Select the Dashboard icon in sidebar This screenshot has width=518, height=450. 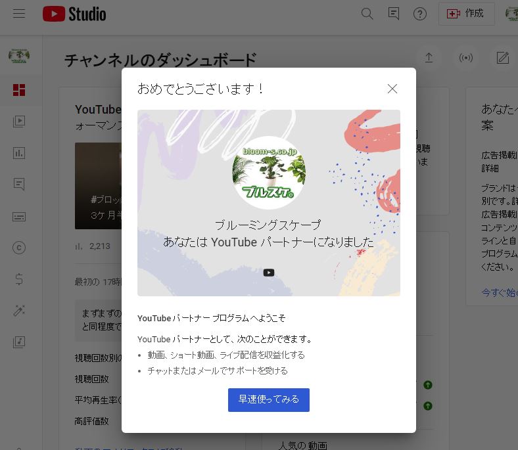19,90
